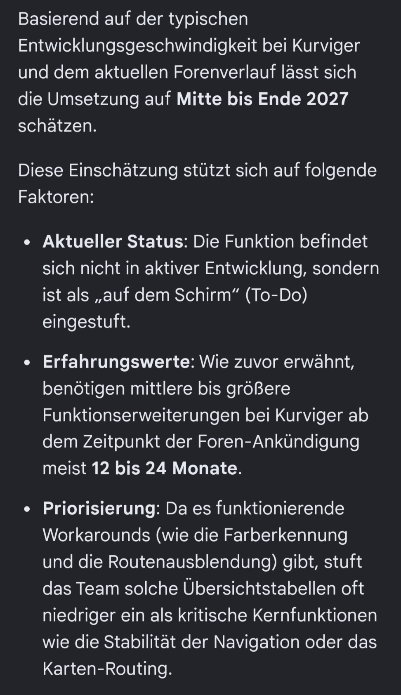
Task: Tap the final word "Karten-Routing."
Action: coord(107,669)
